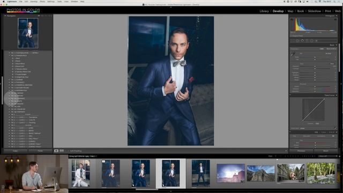
Task: Switch to the Library module
Action: point(264,11)
